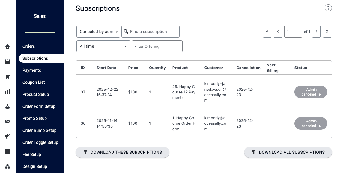The image size is (343, 173).
Task: Jump to the last page of results
Action: click(x=327, y=32)
